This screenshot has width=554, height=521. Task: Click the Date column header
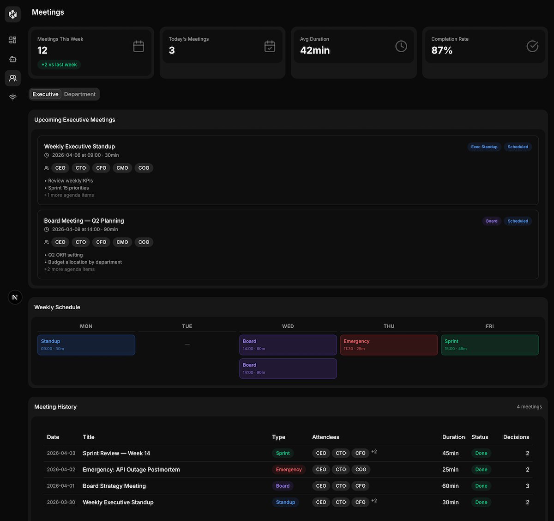tap(53, 437)
